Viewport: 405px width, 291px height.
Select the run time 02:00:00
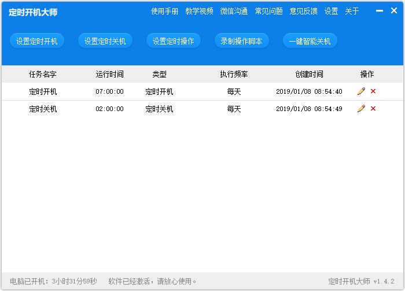coord(109,109)
